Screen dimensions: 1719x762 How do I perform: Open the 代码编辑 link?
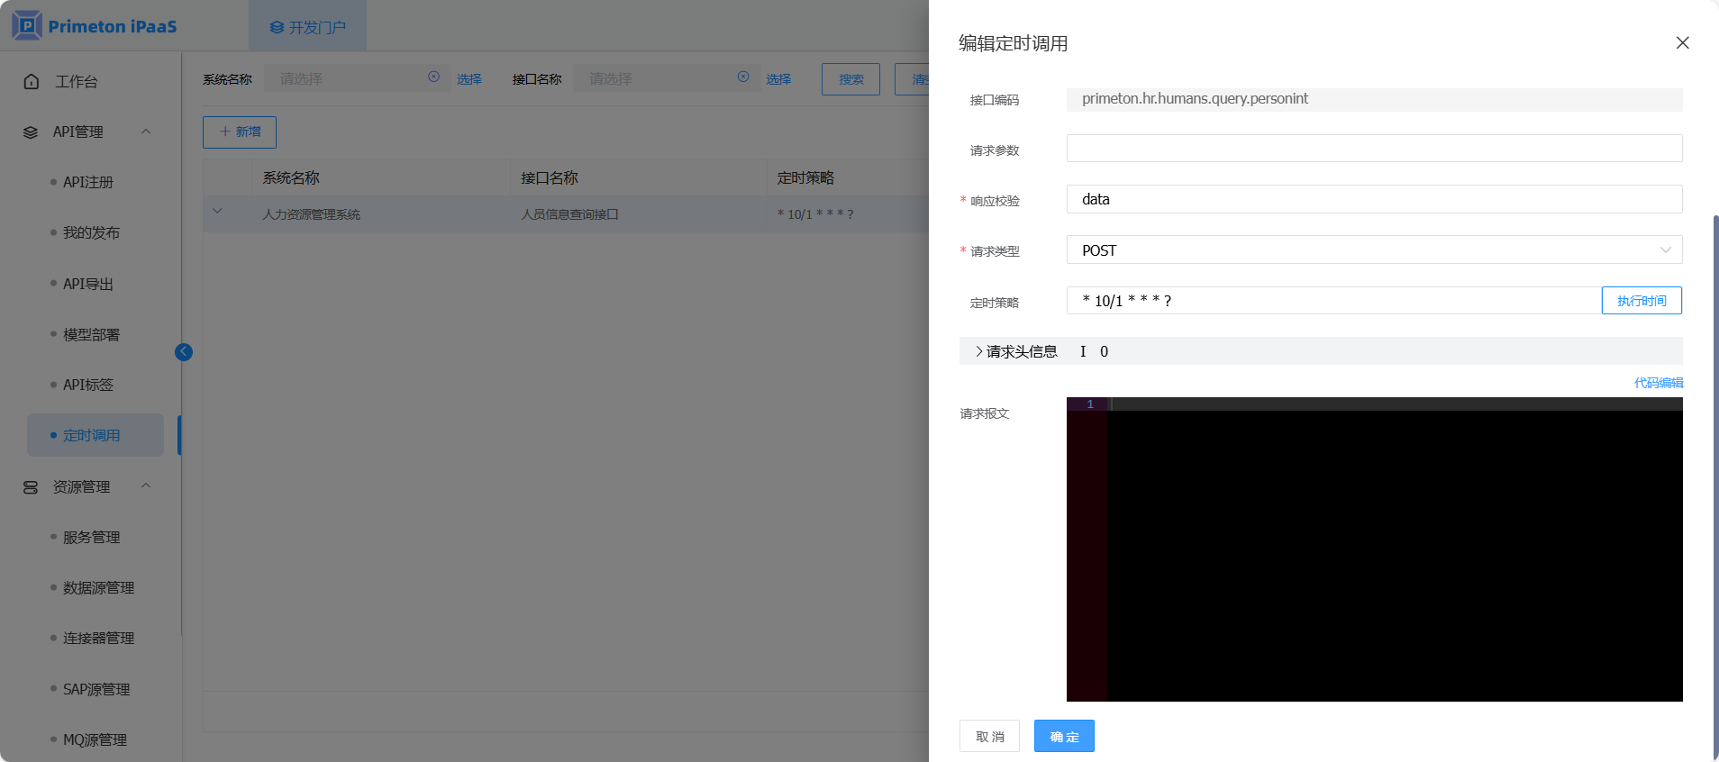1658,383
